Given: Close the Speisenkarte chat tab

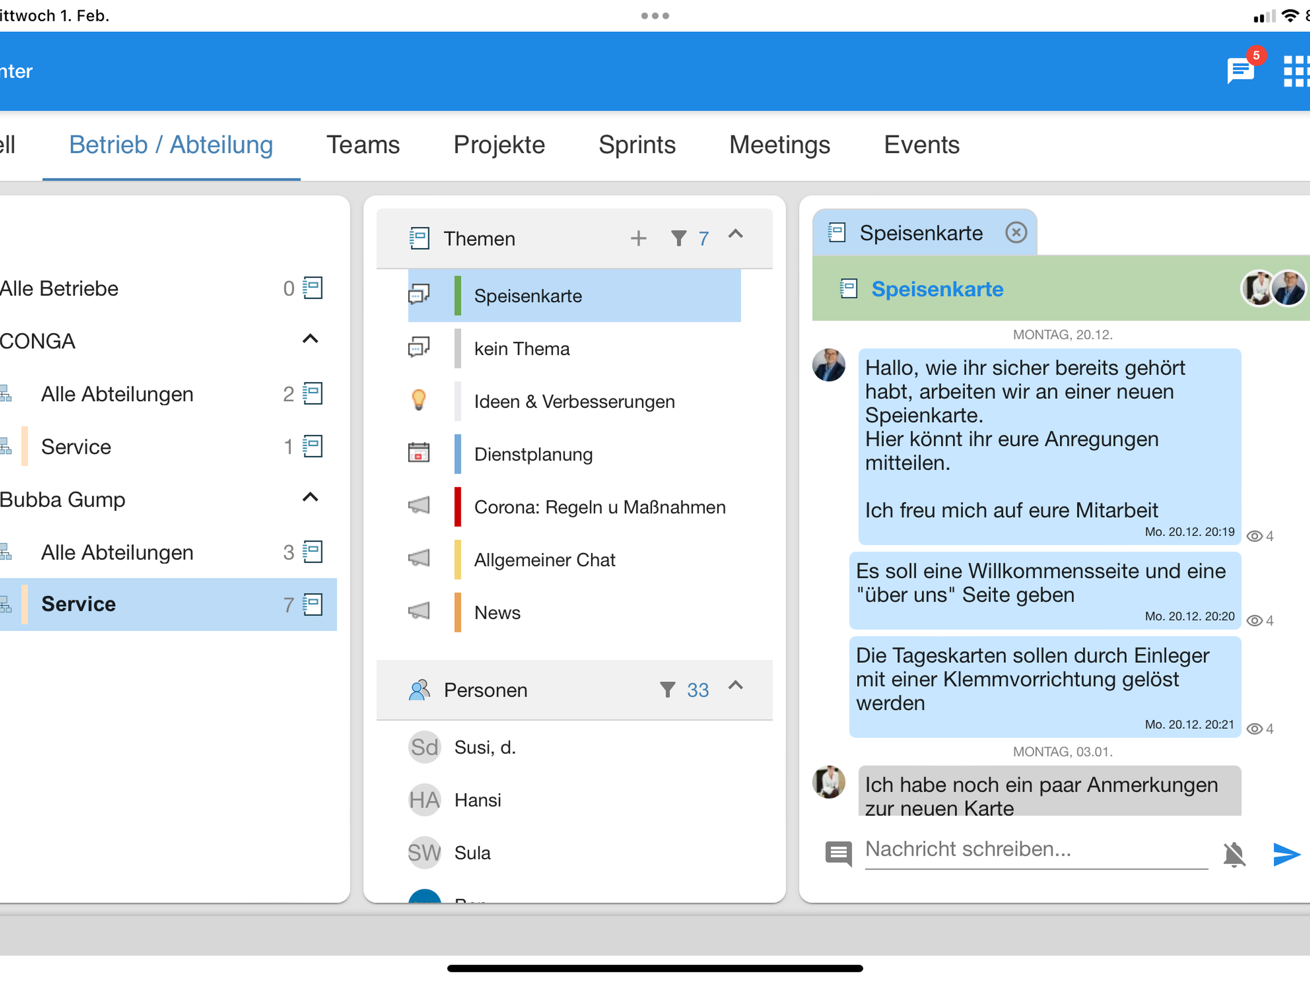Looking at the screenshot, I should (1016, 233).
